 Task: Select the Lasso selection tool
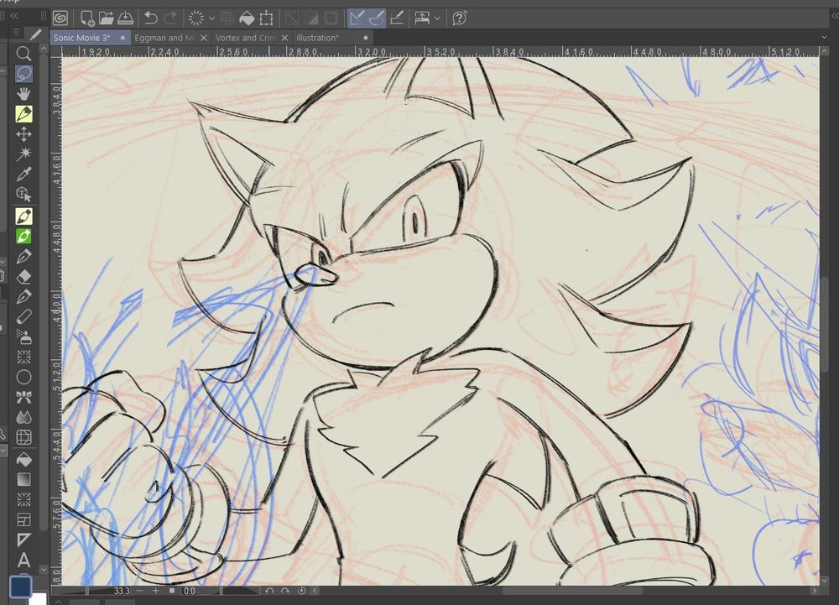23,73
